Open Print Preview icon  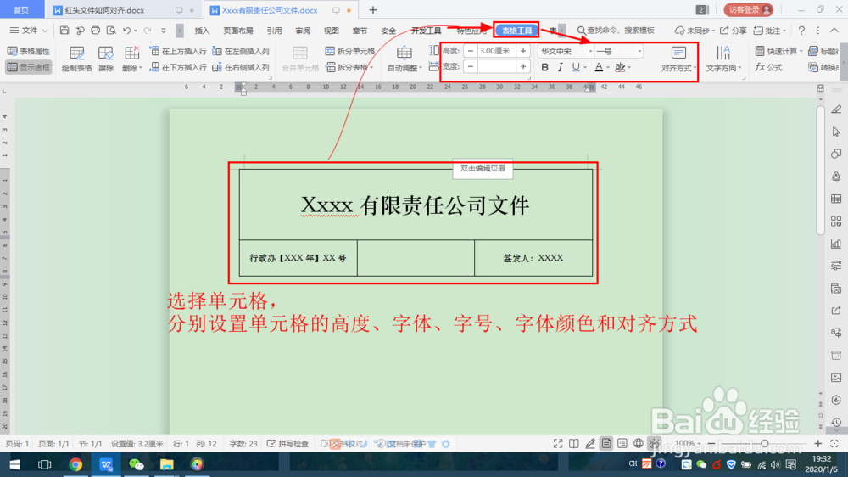click(111, 31)
